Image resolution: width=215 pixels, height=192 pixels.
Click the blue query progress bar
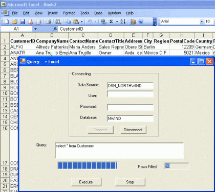88,165
